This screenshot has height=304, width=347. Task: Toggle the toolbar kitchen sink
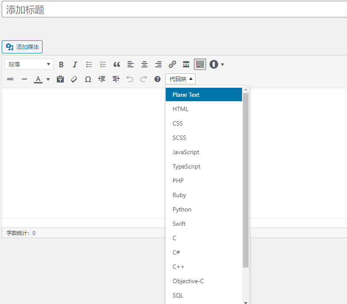click(200, 64)
